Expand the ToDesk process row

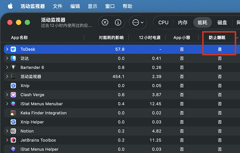7,49
